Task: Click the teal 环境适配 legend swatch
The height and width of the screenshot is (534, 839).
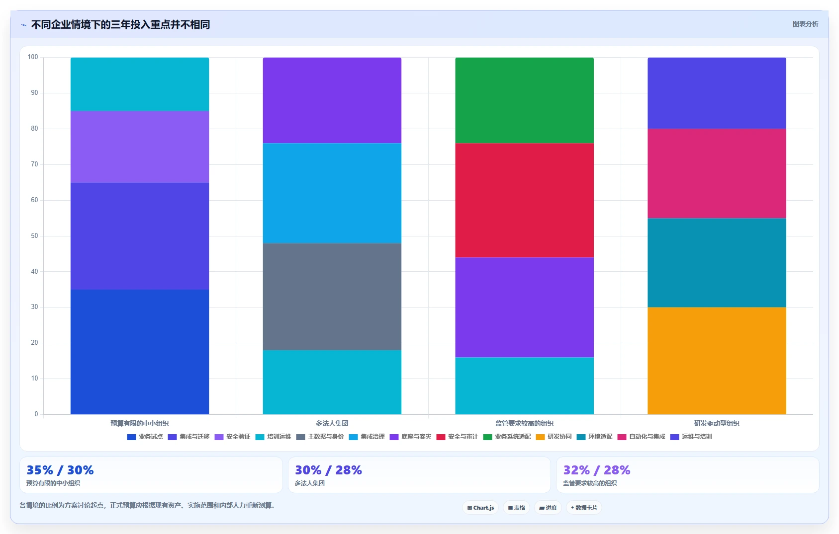Action: click(x=581, y=437)
